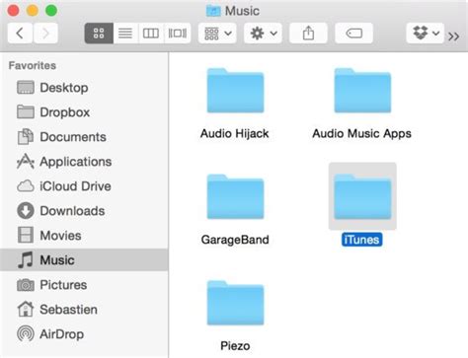Viewport: 468px width, 358px height.
Task: Open Pictures in the sidebar
Action: [84, 285]
